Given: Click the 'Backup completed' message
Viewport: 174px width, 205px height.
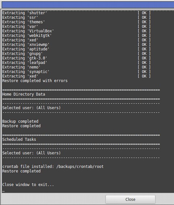Looking at the screenshot, I should pyautogui.click(x=20, y=121).
